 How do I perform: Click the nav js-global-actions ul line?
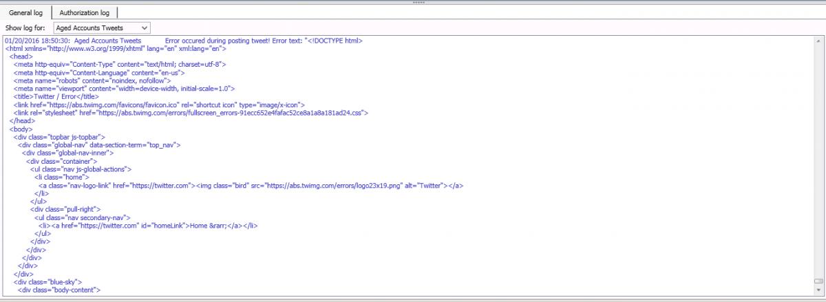81,169
